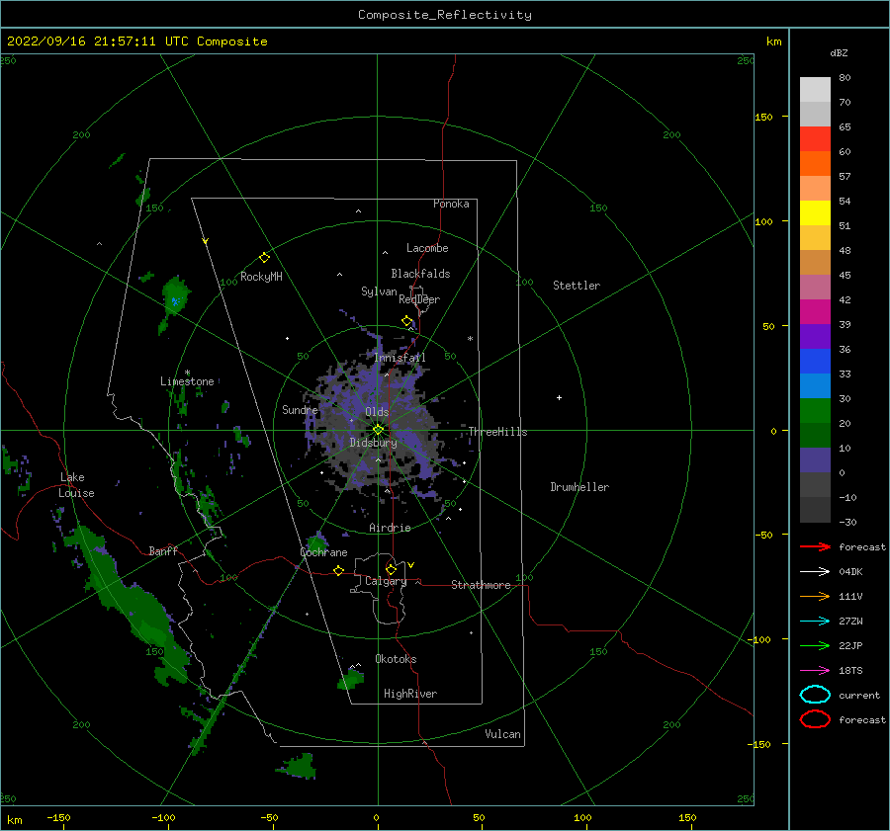Click the 150 tick on the right km axis
This screenshot has width=890, height=831.
(x=763, y=117)
